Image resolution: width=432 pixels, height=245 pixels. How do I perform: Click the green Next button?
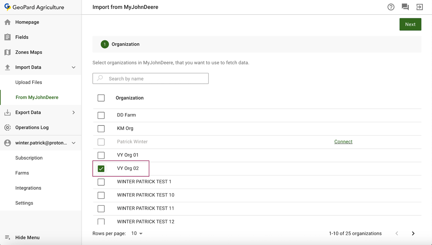[410, 24]
